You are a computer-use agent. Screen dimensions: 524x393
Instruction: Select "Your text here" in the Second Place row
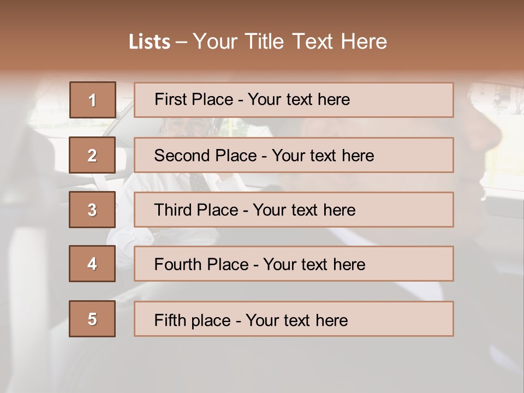tap(323, 156)
